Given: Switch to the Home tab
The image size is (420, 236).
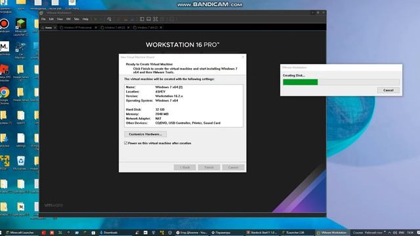Looking at the screenshot, I should 48,28.
